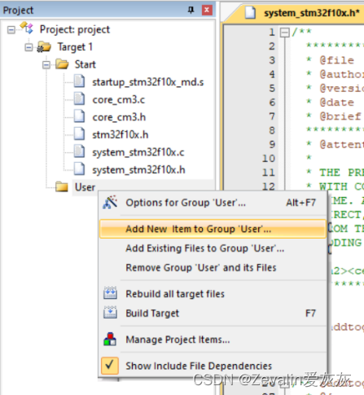
Task: Click line number 5 in editor gutter
Action: (272, 88)
